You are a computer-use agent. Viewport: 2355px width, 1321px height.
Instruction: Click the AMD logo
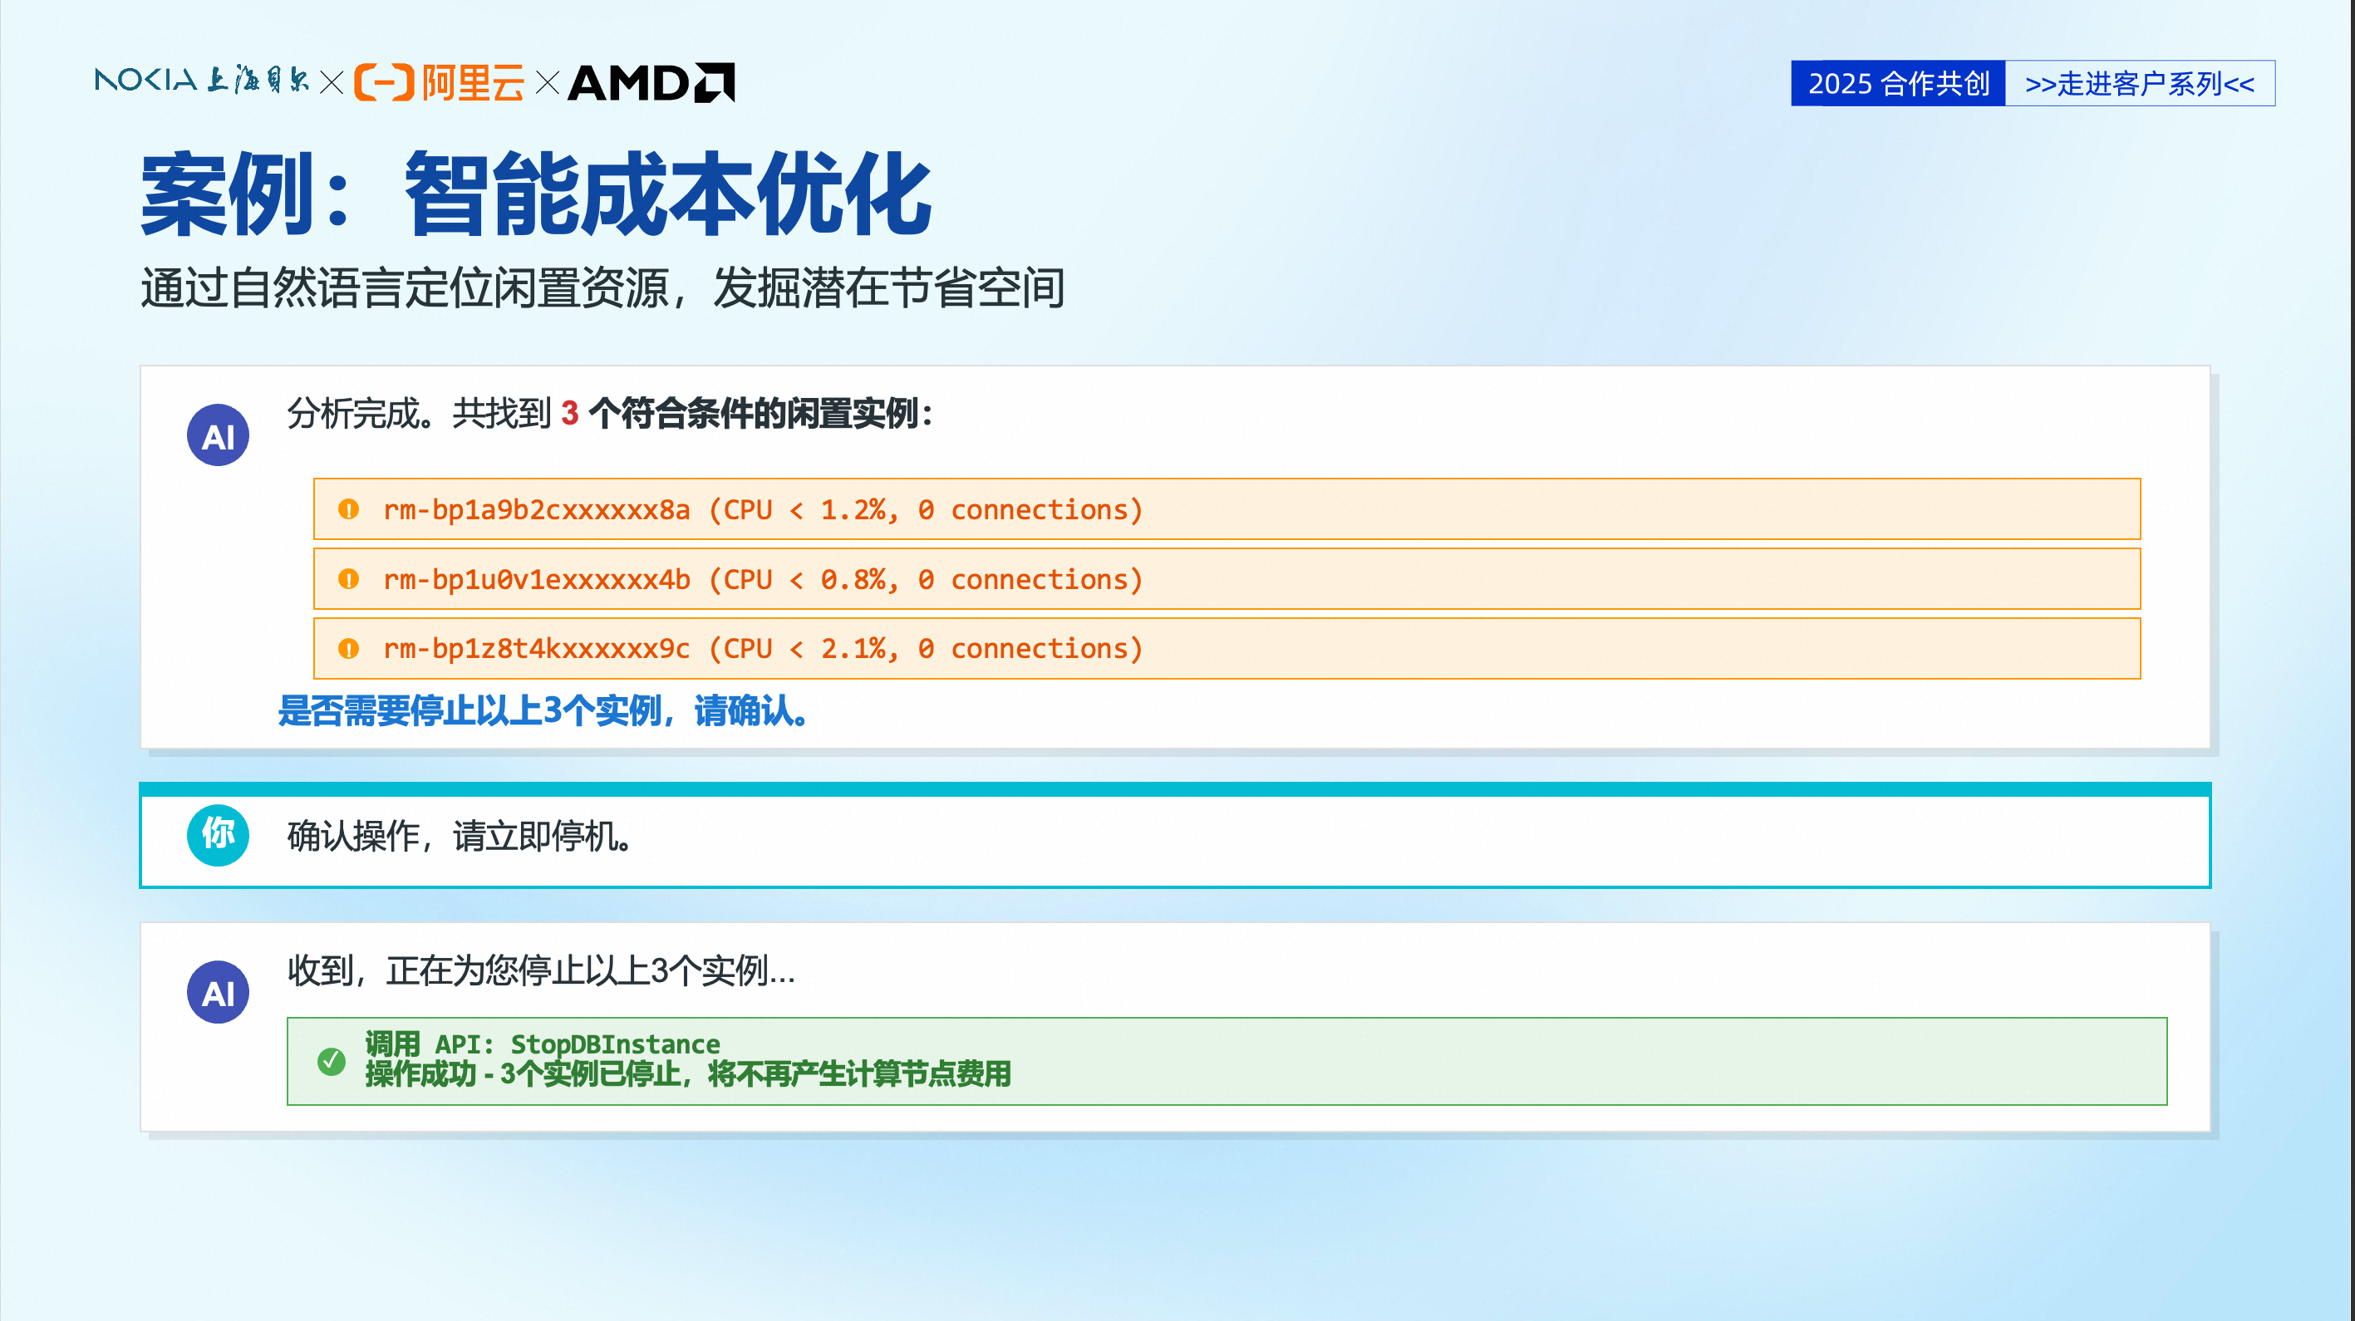(650, 82)
